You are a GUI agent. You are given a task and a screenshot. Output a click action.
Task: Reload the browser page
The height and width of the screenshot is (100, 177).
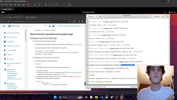[x=9, y=21]
